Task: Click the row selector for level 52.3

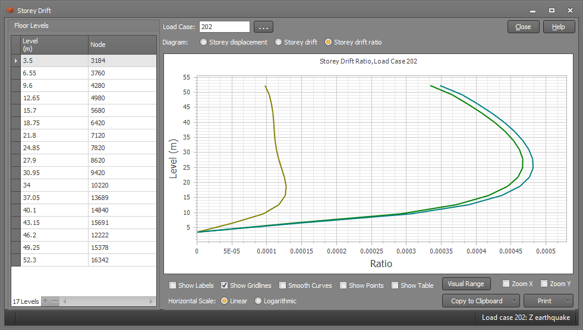Action: click(x=15, y=260)
